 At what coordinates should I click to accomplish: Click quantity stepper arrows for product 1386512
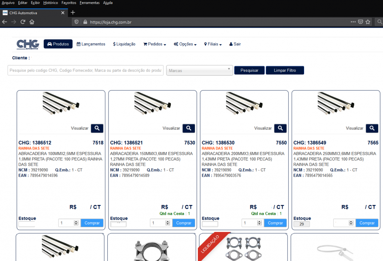click(x=76, y=223)
